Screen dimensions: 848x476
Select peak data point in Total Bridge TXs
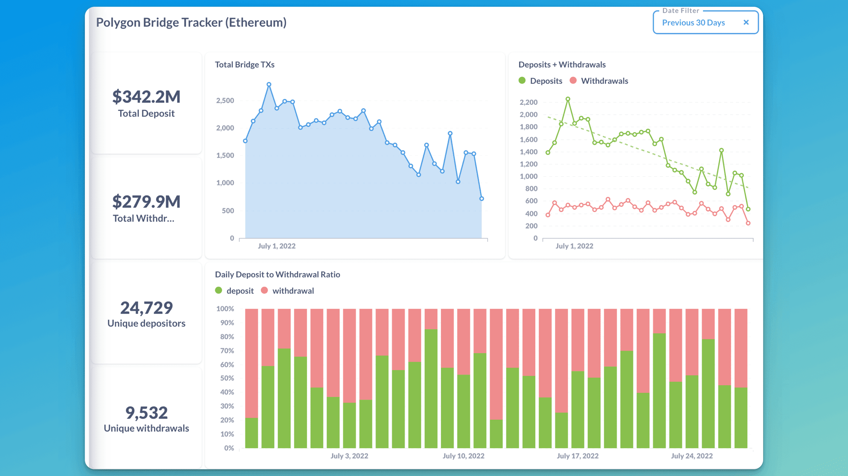point(269,84)
